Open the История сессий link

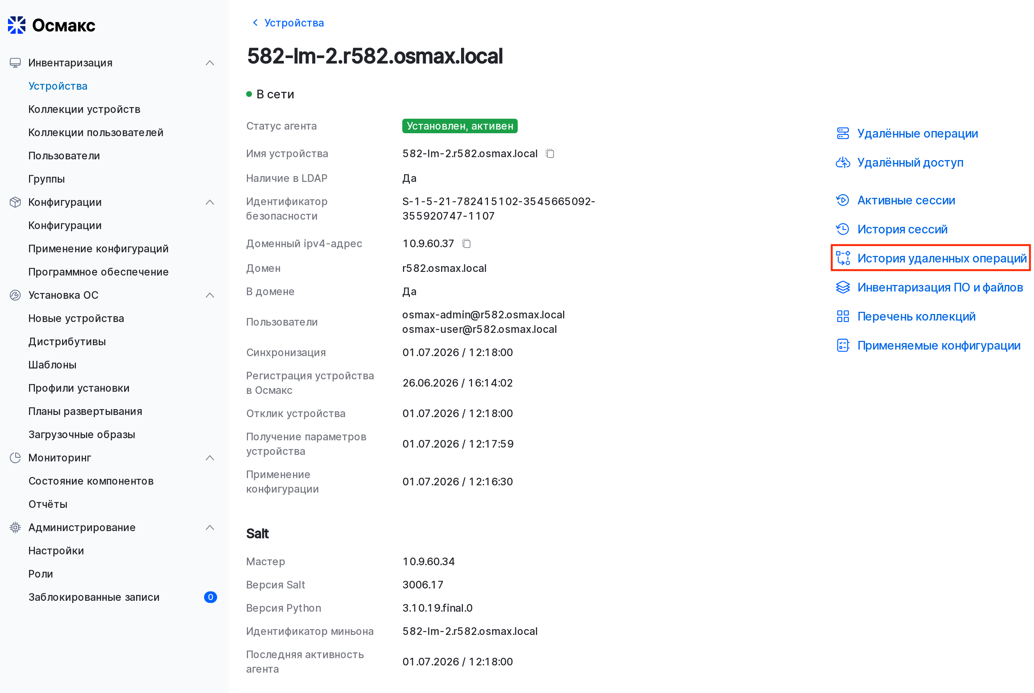(x=902, y=229)
